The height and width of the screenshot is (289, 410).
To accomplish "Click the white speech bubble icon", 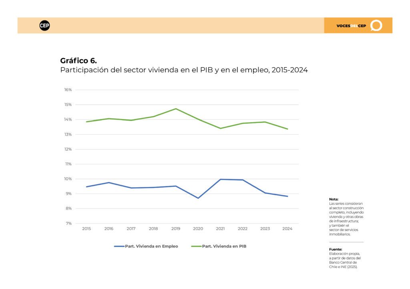I will (x=376, y=26).
